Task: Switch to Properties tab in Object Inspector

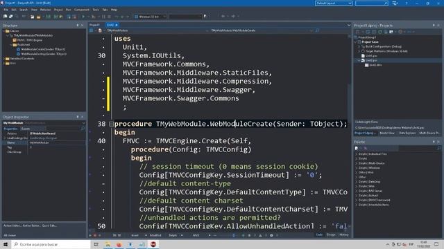Action: click(x=10, y=129)
